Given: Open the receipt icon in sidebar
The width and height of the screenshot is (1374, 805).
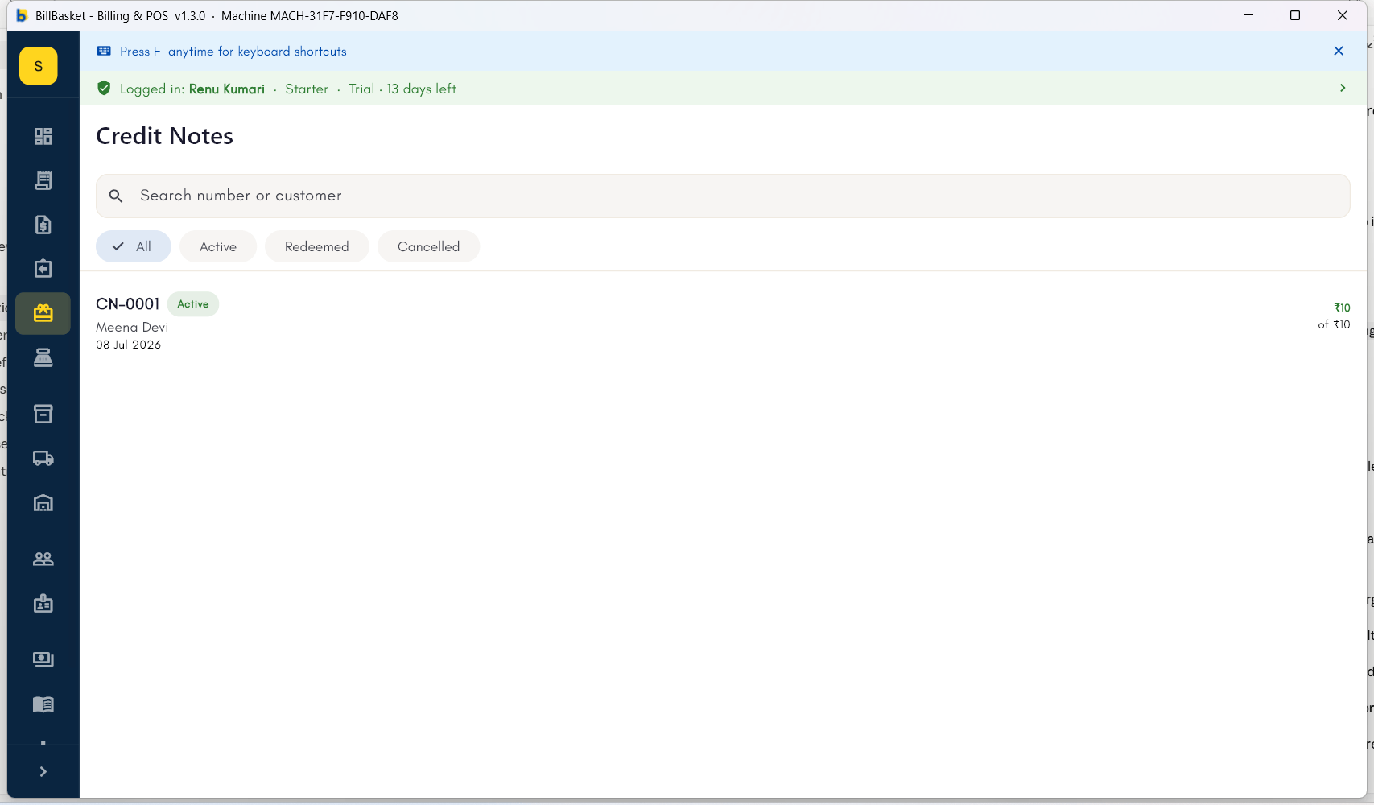Looking at the screenshot, I should [x=43, y=180].
